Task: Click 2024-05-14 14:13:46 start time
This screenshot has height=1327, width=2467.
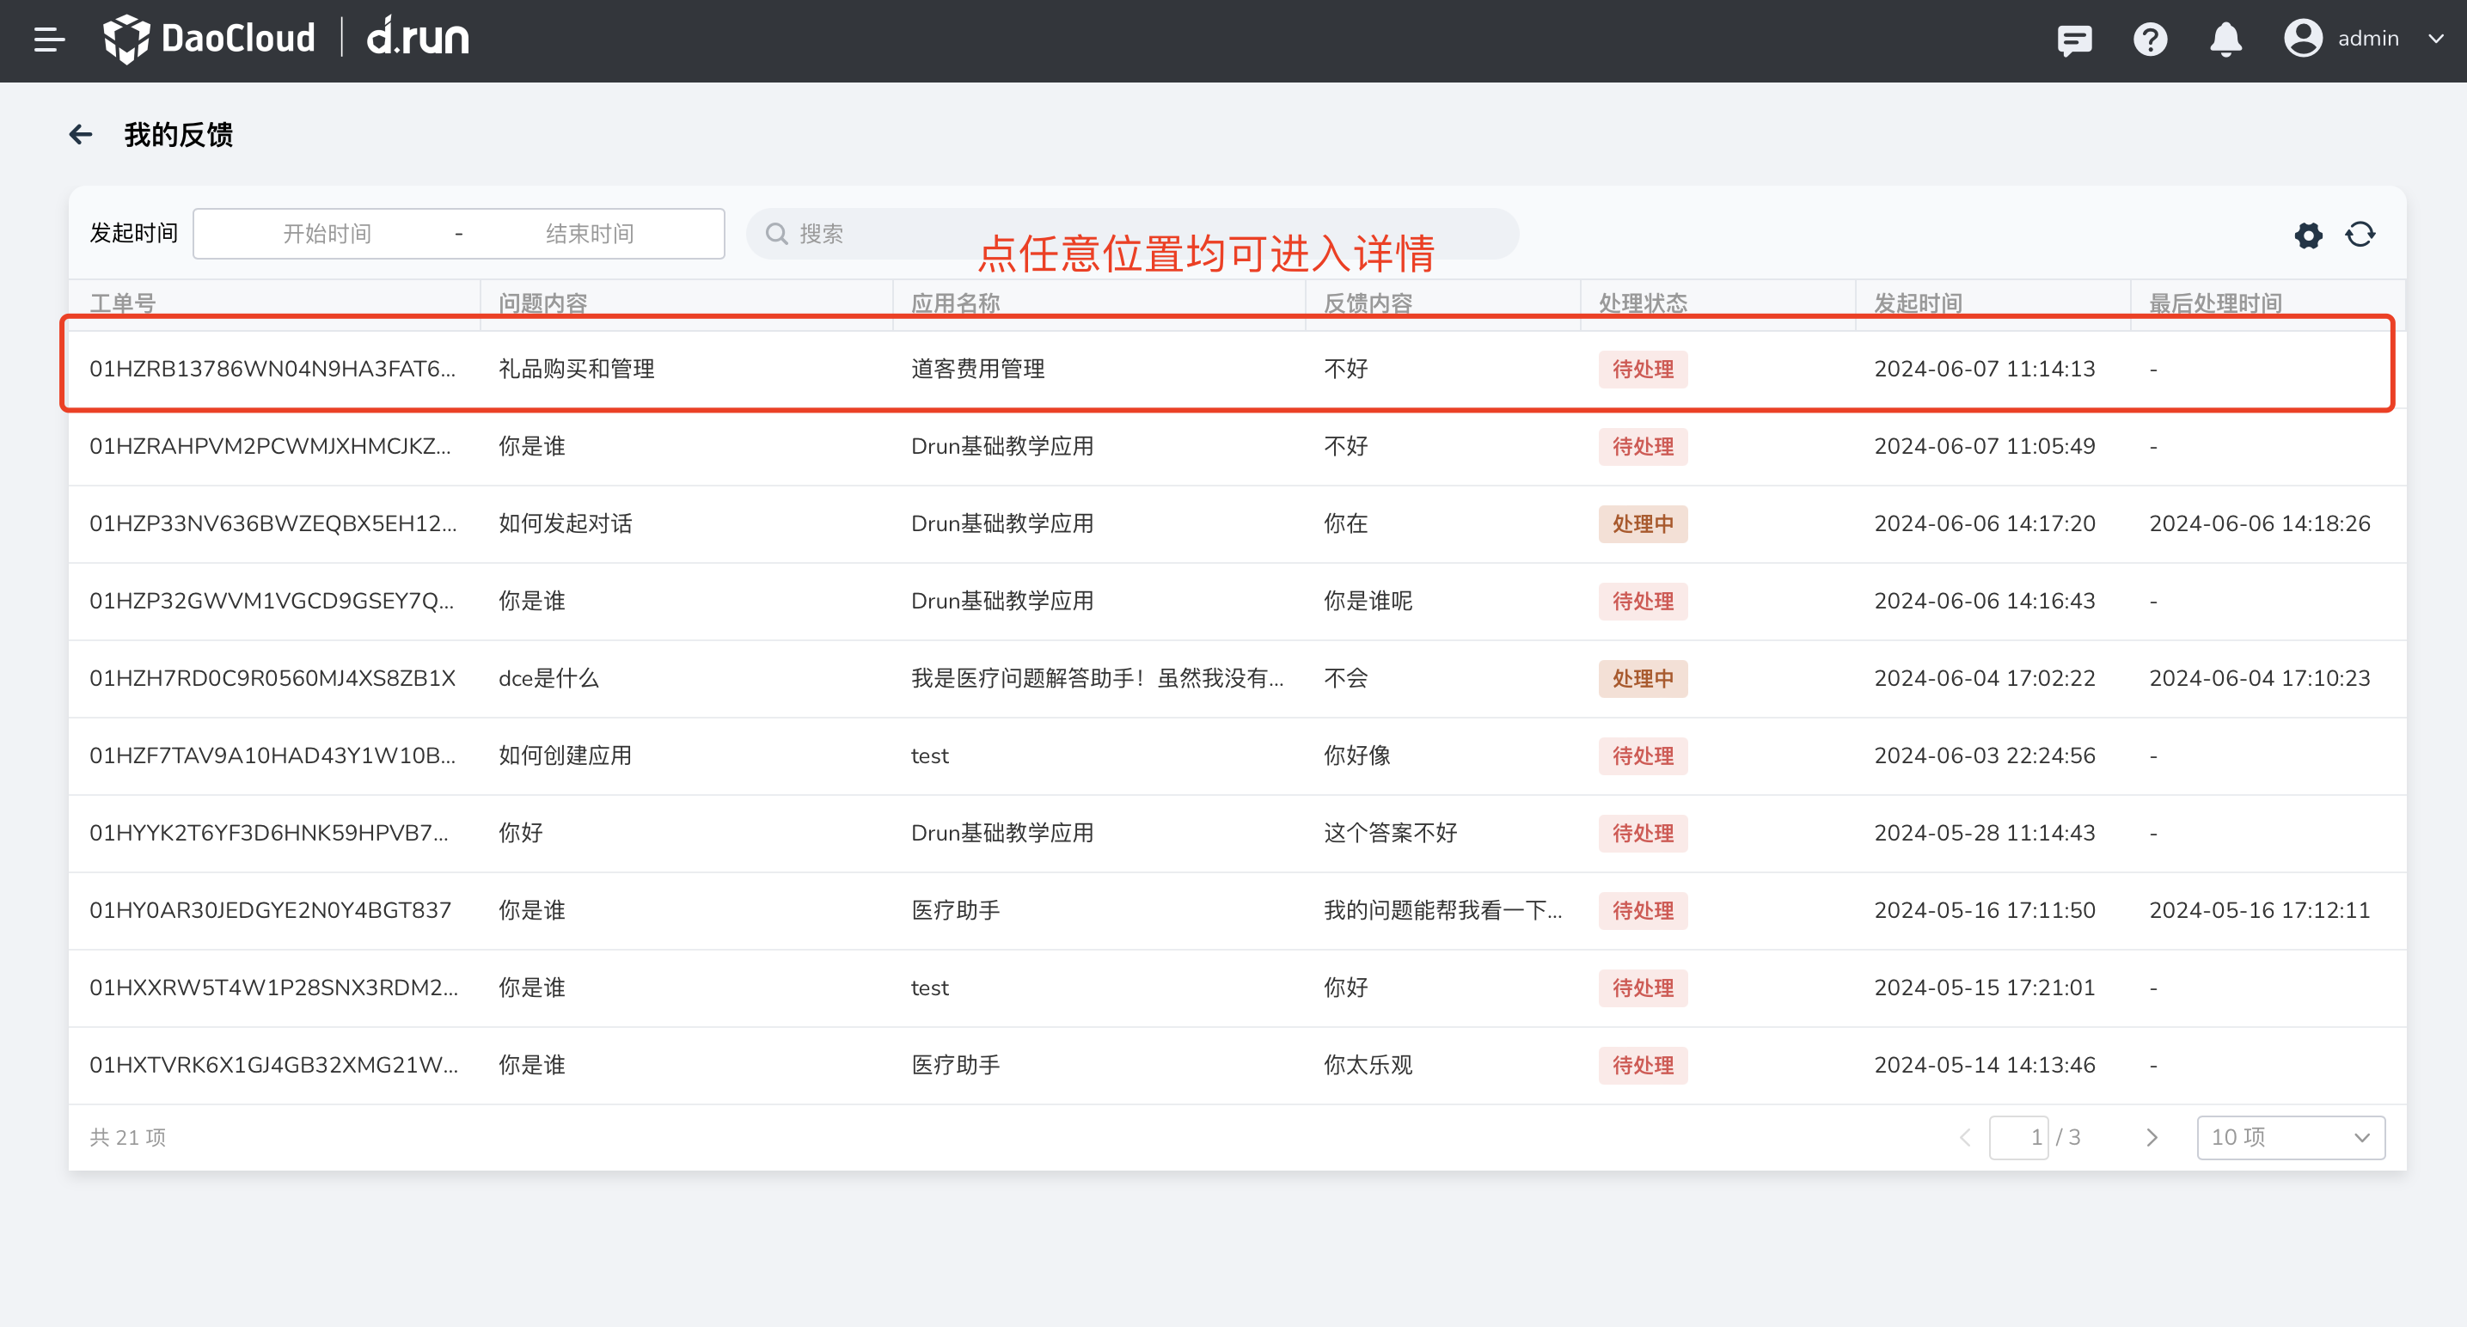Action: pyautogui.click(x=1984, y=1065)
